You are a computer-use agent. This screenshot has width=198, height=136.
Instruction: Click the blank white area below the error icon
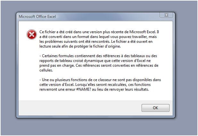pyautogui.click(x=31, y=70)
